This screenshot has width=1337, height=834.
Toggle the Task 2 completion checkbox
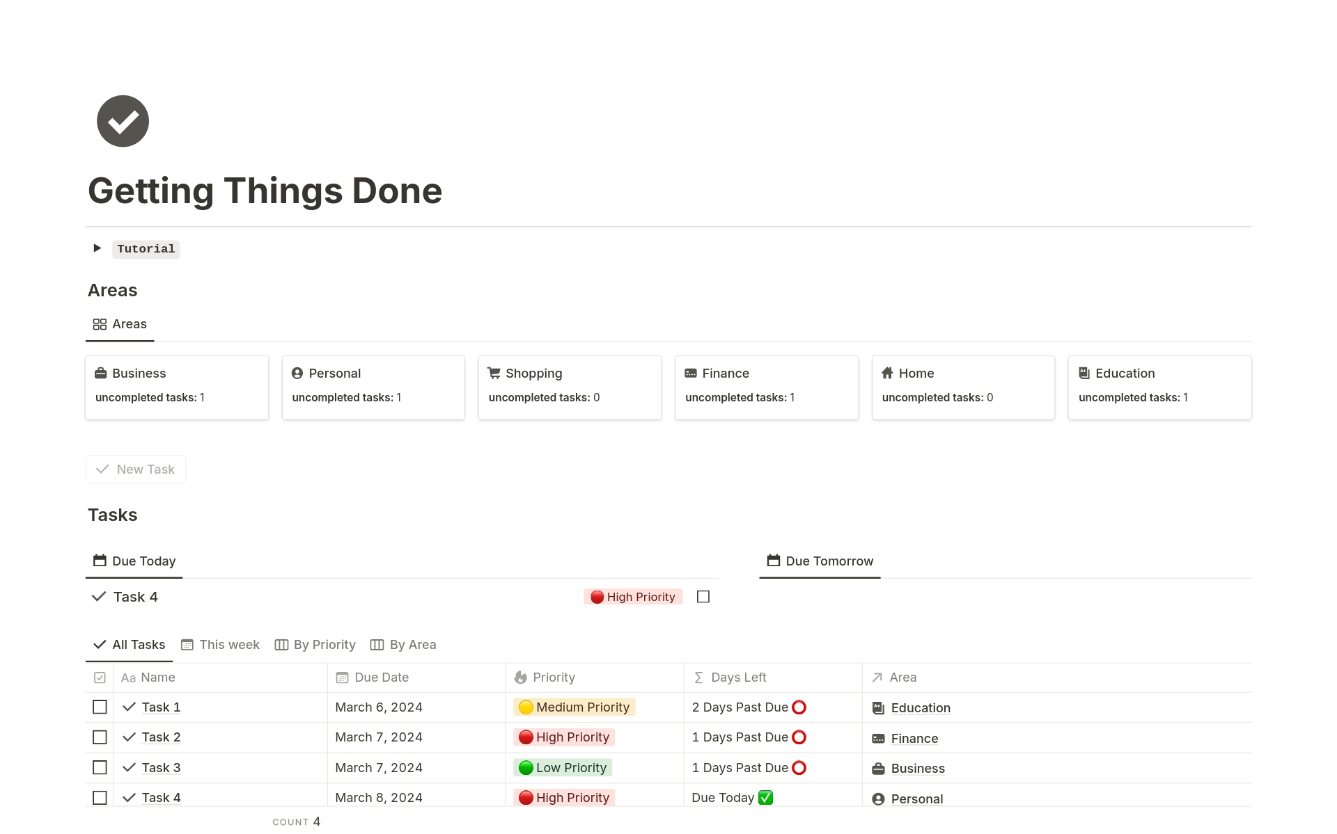(x=99, y=737)
